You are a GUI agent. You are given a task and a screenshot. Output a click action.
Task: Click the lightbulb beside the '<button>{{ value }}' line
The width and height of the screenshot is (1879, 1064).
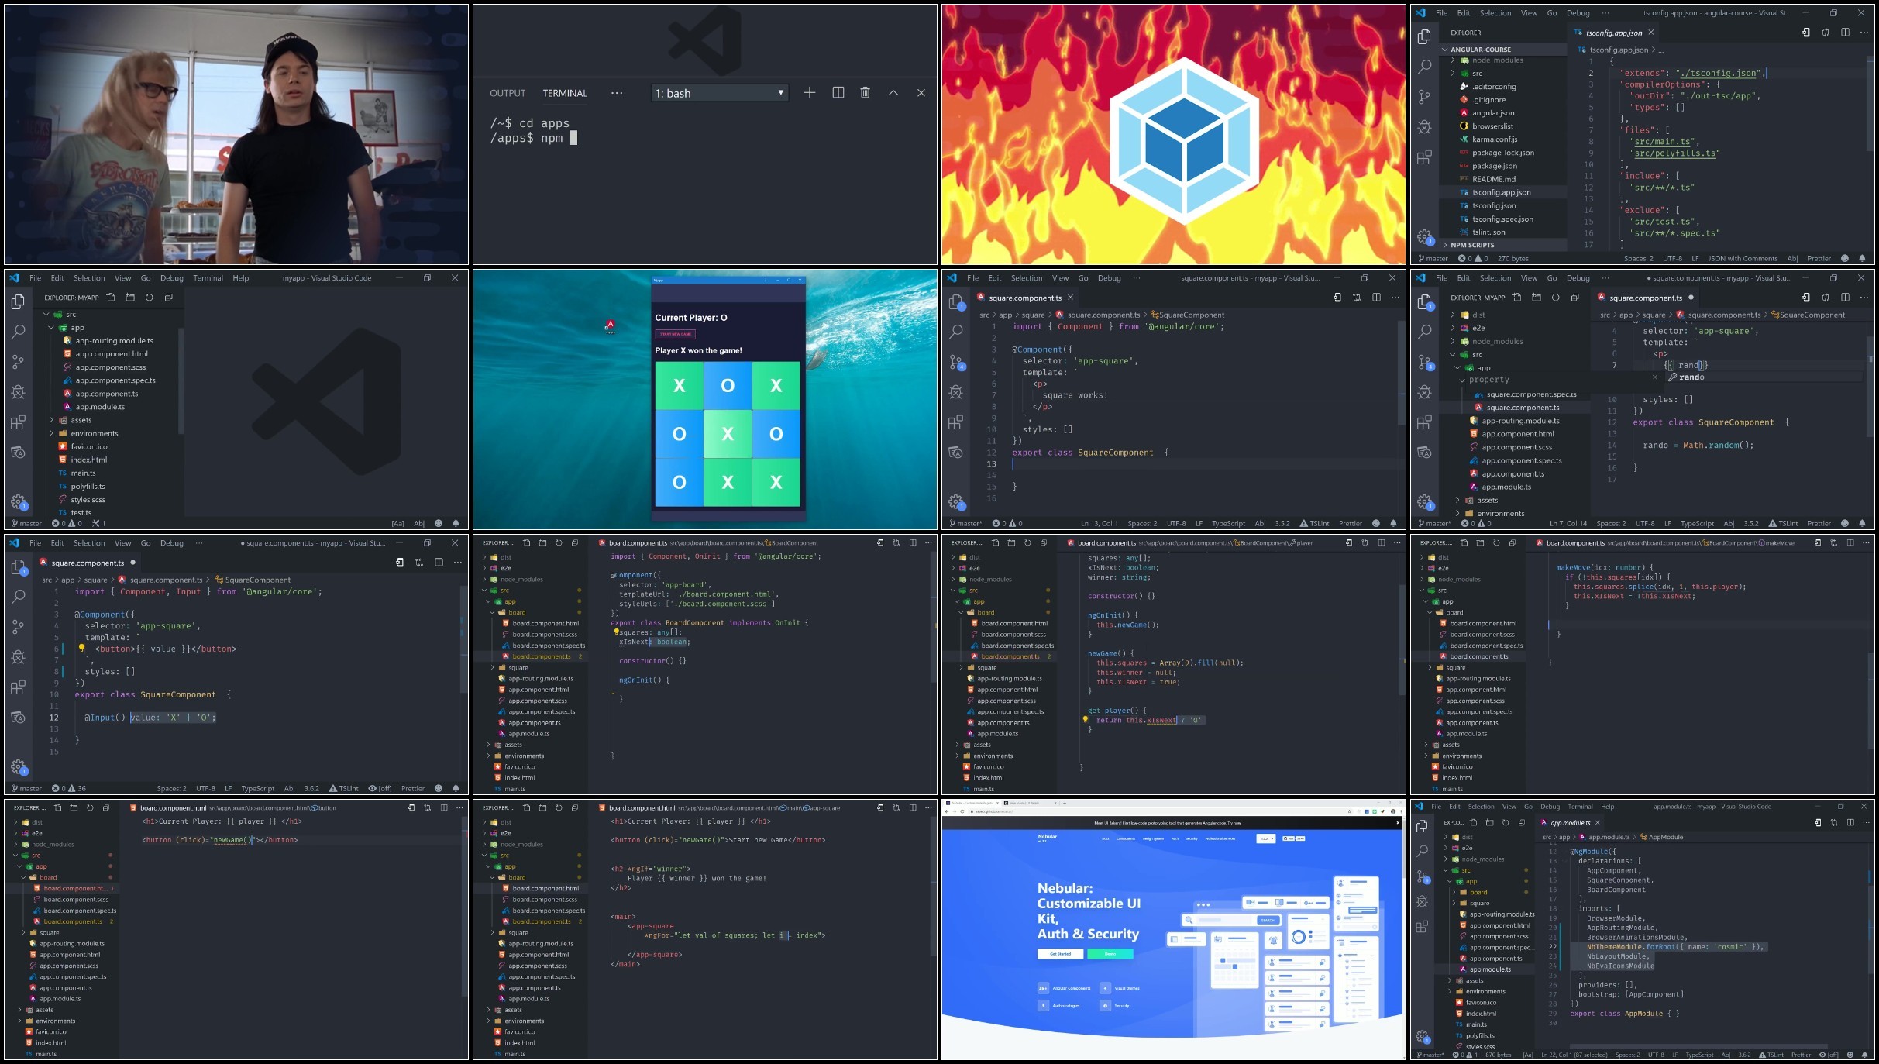[x=81, y=649]
